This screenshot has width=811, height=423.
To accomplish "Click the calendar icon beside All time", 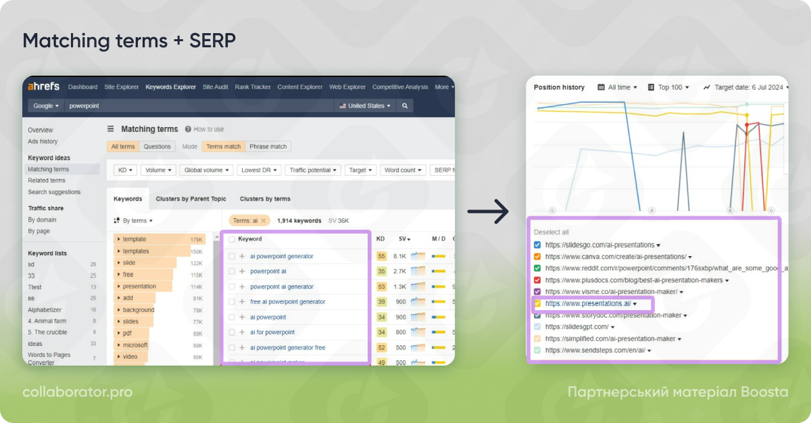I will (601, 87).
